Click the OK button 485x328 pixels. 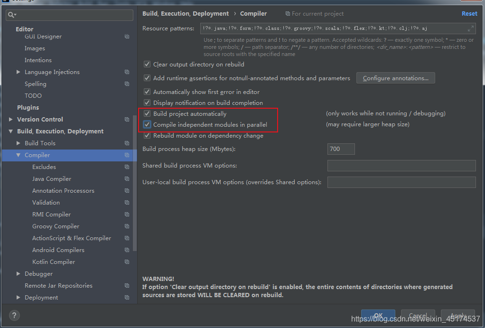[x=378, y=315]
